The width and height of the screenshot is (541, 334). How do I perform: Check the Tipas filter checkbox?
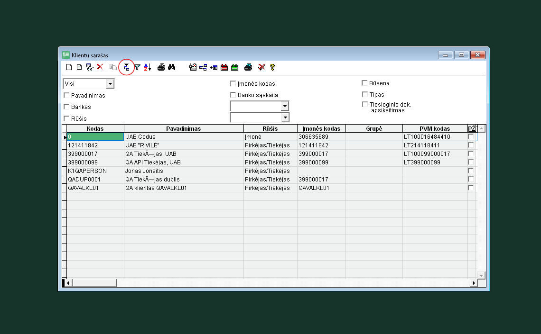click(x=364, y=94)
